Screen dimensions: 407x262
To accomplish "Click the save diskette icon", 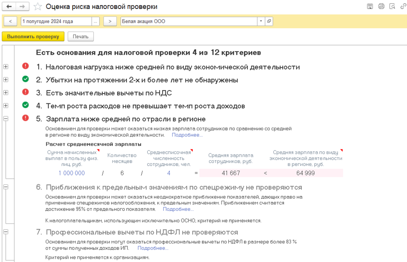I will pos(370,6).
